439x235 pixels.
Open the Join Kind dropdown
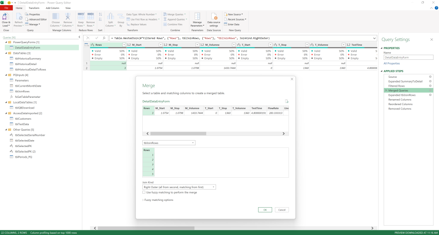pyautogui.click(x=179, y=187)
